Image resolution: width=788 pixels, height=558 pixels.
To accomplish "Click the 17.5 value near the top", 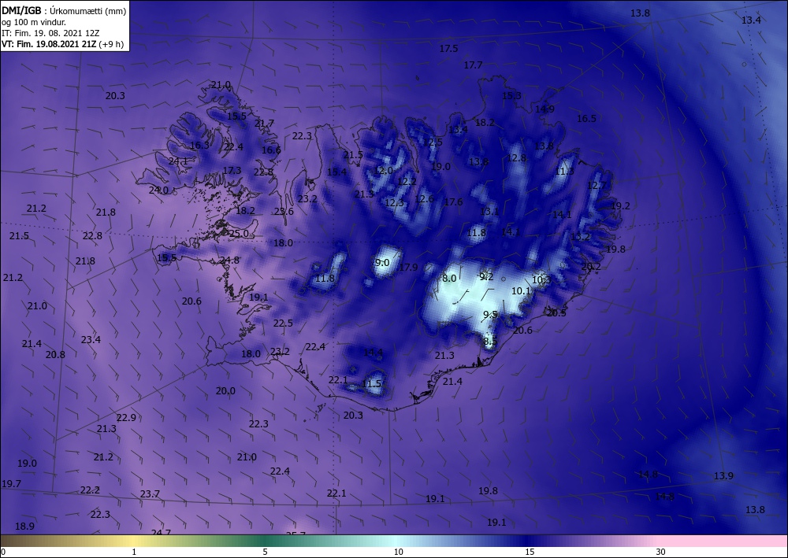I will tap(448, 49).
